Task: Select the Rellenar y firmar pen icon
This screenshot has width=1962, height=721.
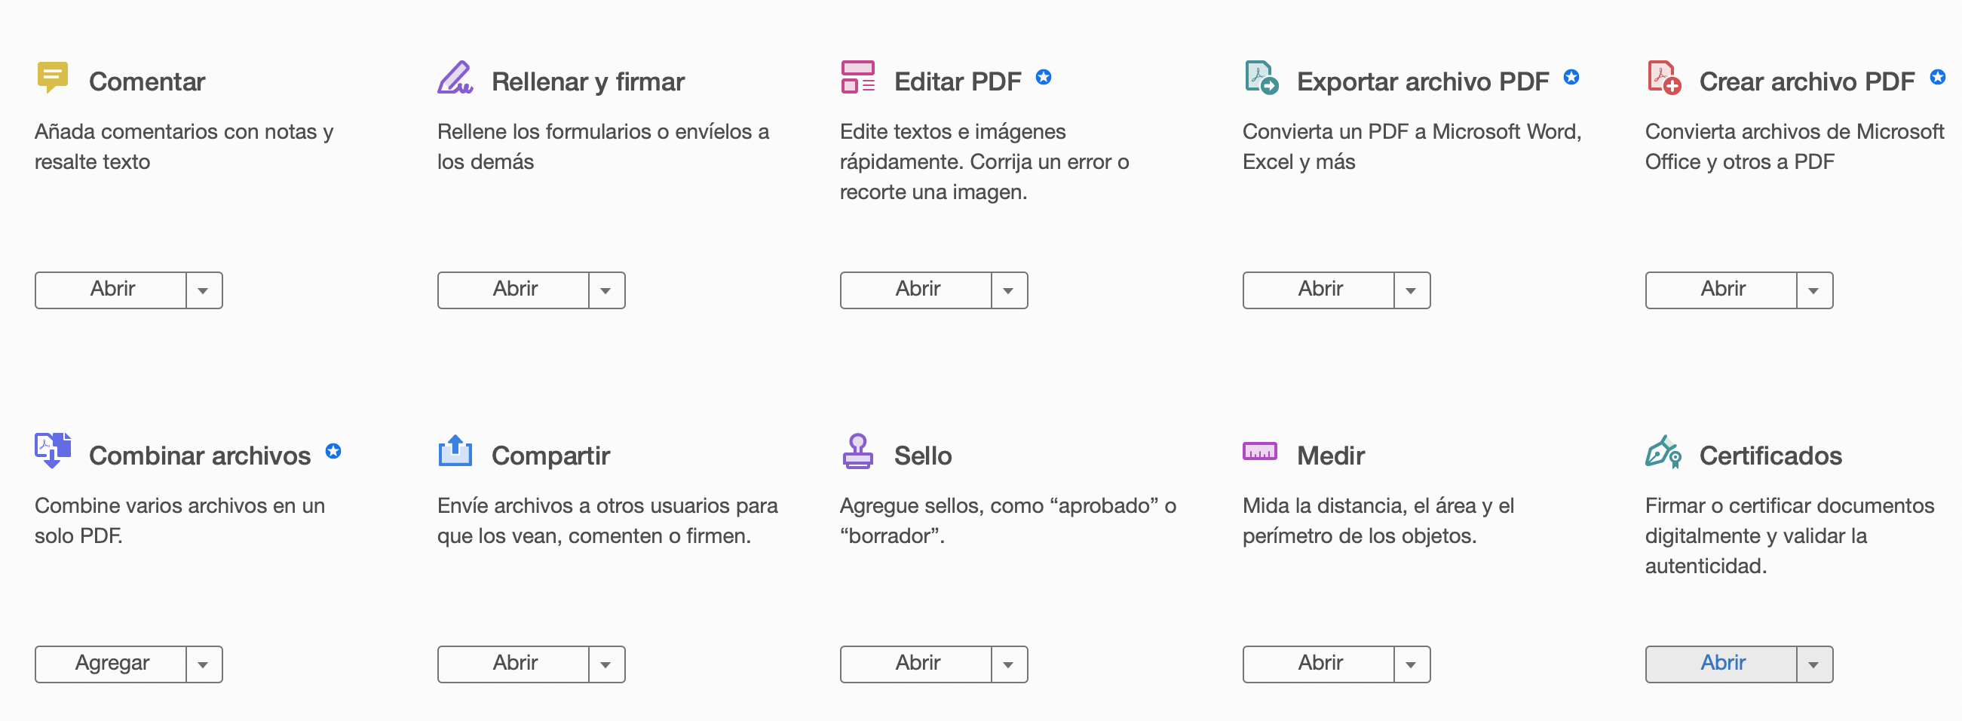Action: coord(455,78)
